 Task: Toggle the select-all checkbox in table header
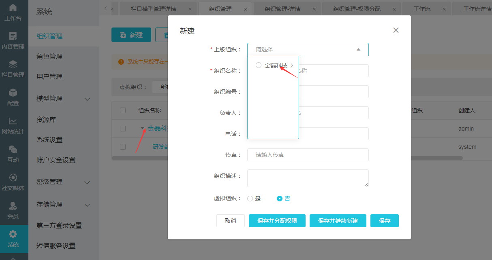click(x=123, y=110)
